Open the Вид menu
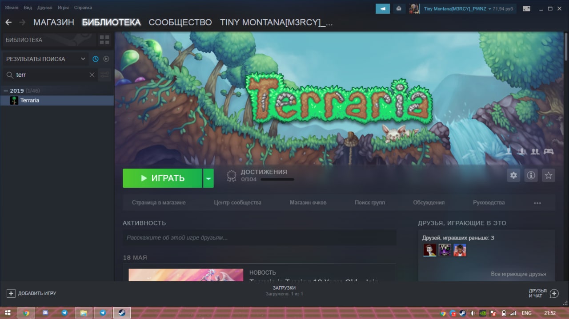The width and height of the screenshot is (569, 319). tap(28, 8)
